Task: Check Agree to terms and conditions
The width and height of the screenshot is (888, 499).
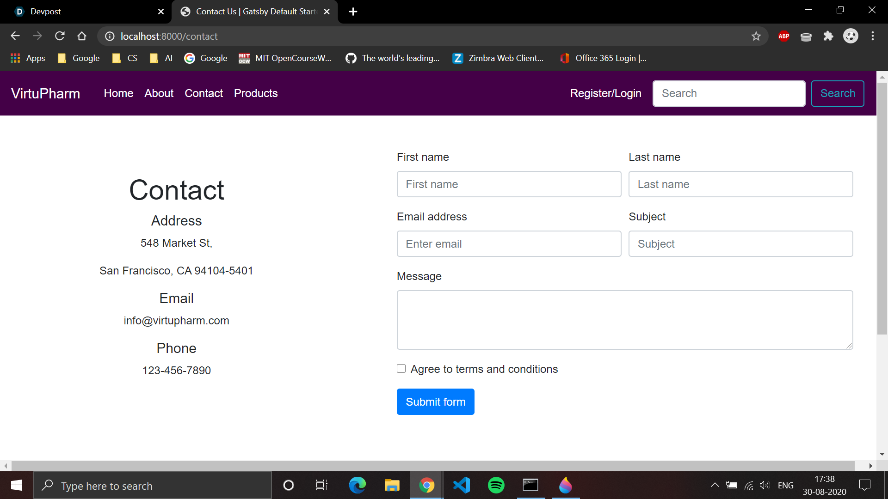Action: pos(401,369)
